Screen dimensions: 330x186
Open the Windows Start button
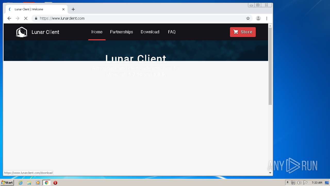[7, 183]
